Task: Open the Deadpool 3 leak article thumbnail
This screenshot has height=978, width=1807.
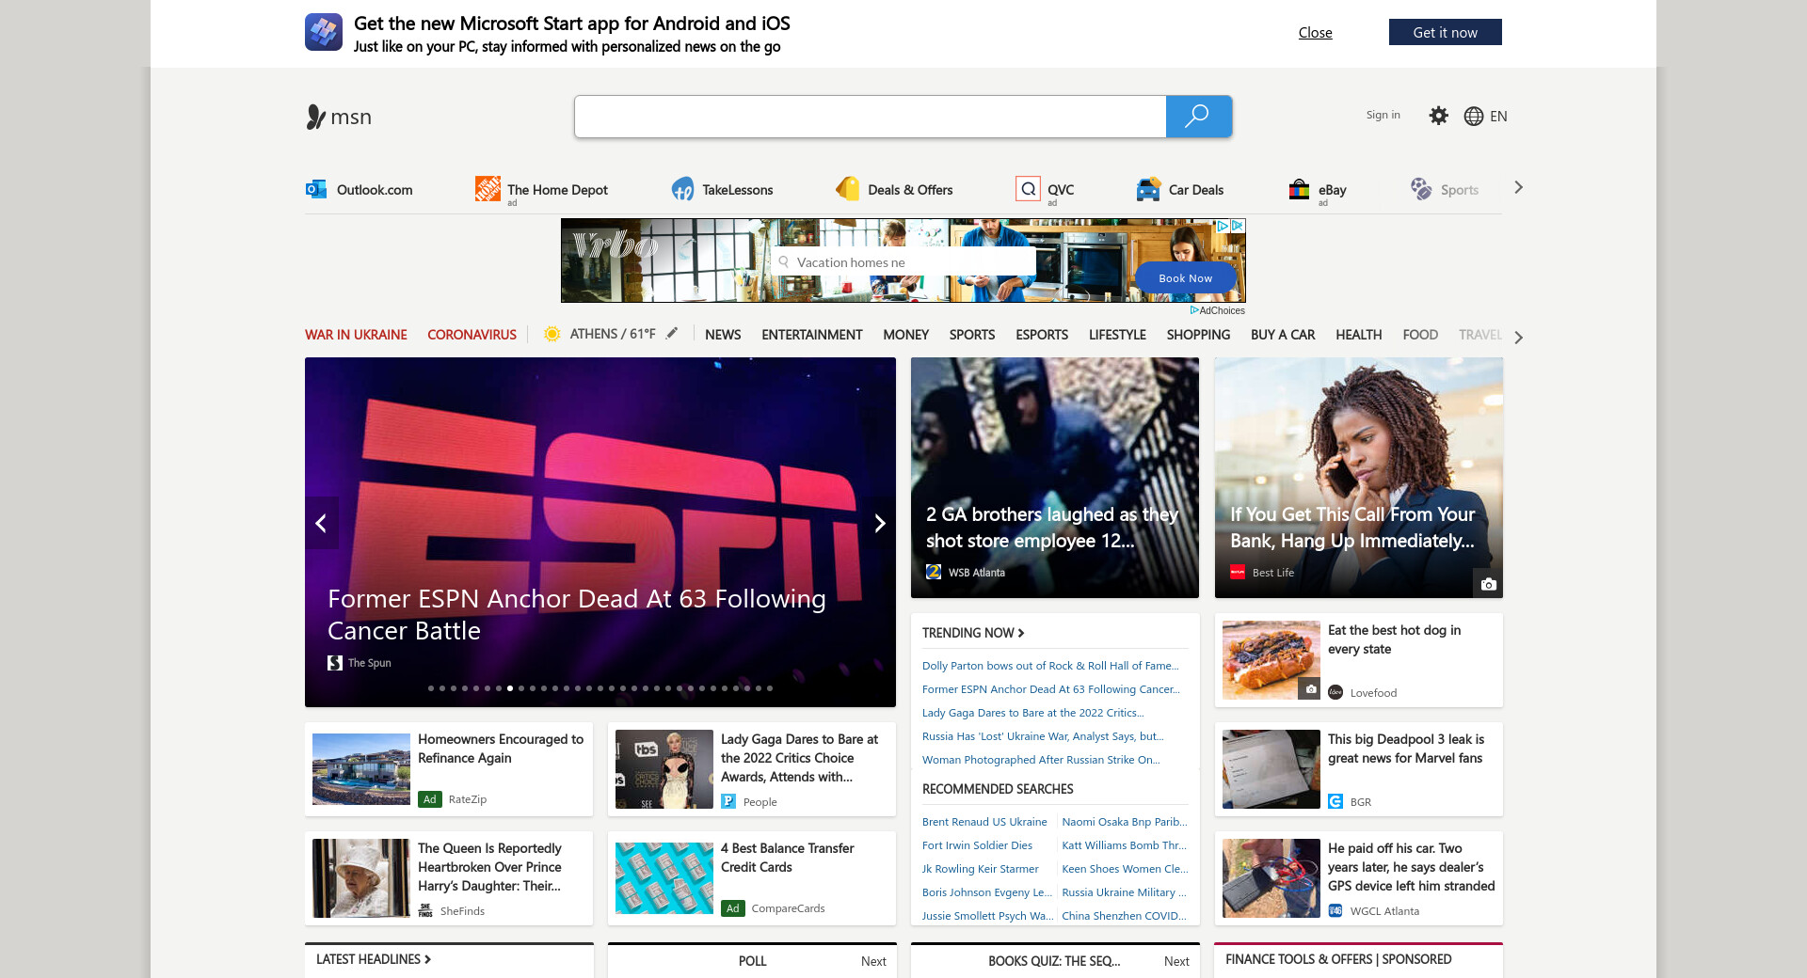Action: point(1271,769)
